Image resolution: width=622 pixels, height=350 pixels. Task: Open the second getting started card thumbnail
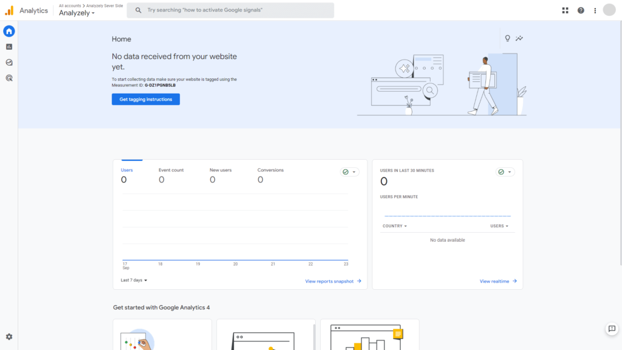click(x=266, y=335)
